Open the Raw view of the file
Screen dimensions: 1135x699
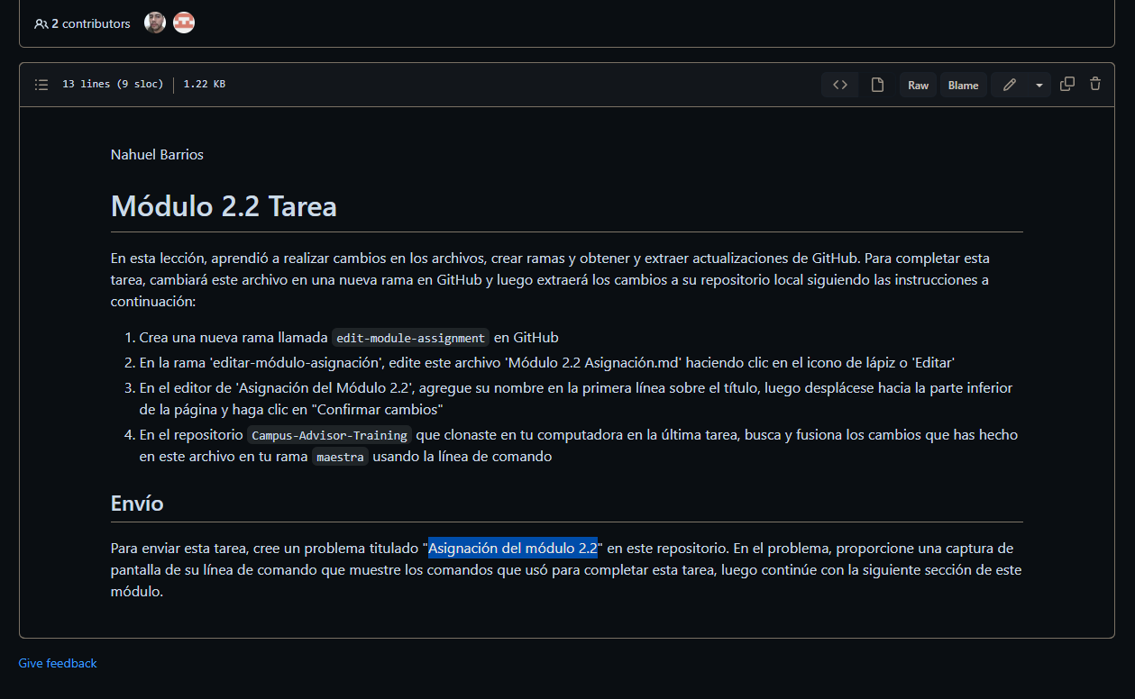click(918, 84)
